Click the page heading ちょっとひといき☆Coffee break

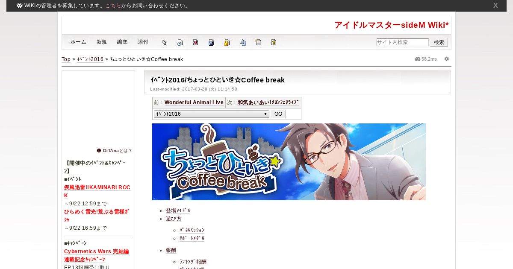click(217, 80)
